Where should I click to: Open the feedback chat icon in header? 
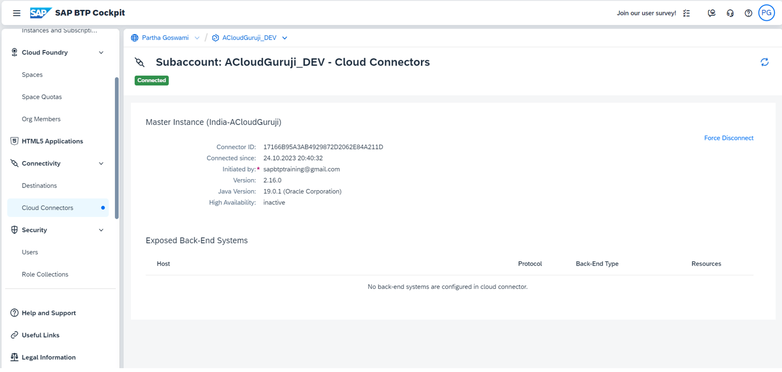711,13
